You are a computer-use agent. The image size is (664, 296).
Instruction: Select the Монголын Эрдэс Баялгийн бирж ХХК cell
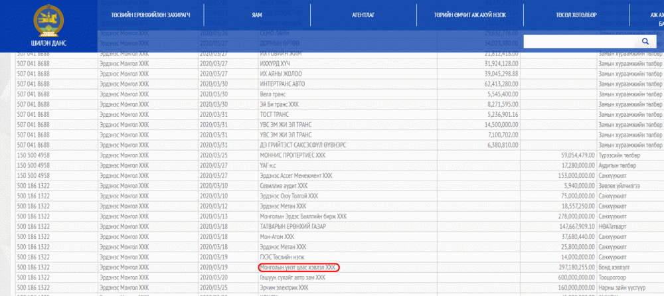[347, 216]
